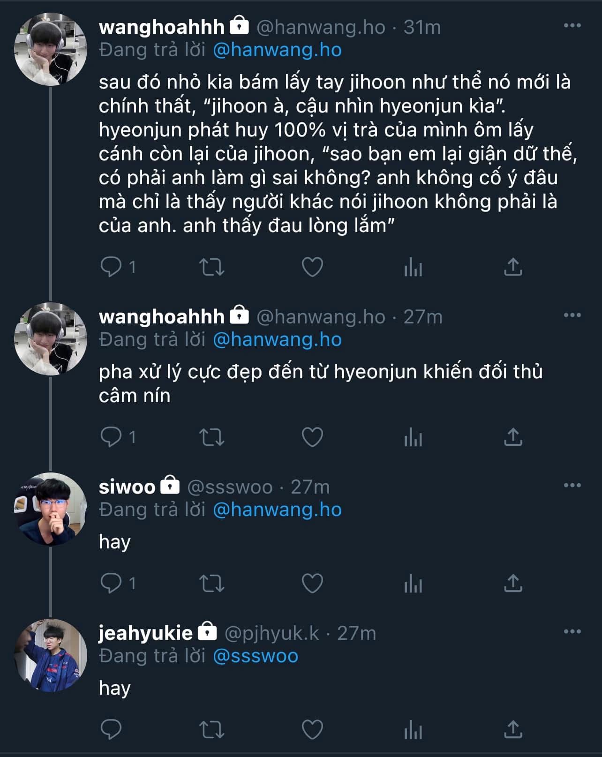Open more options on 31m tweet

click(572, 26)
